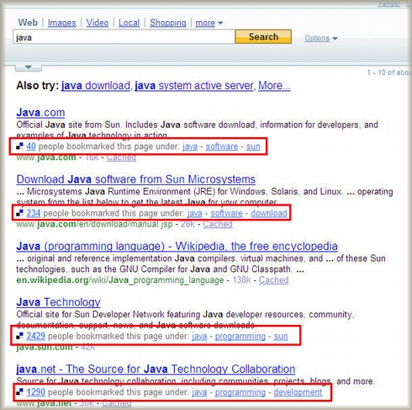Open the 234 bookmarks count link

pos(34,213)
